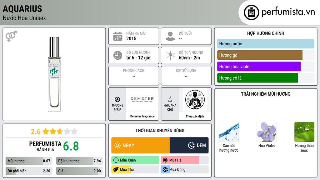
Task: Click the sun icon in the Ngày bar
Action: 117,145
